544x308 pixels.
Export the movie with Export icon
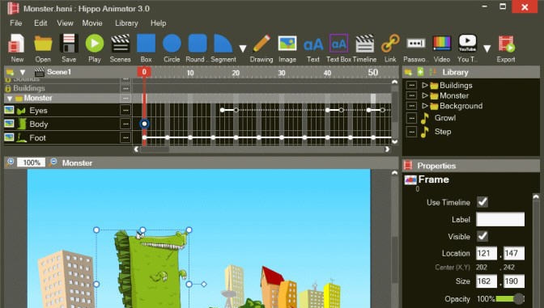(x=506, y=44)
